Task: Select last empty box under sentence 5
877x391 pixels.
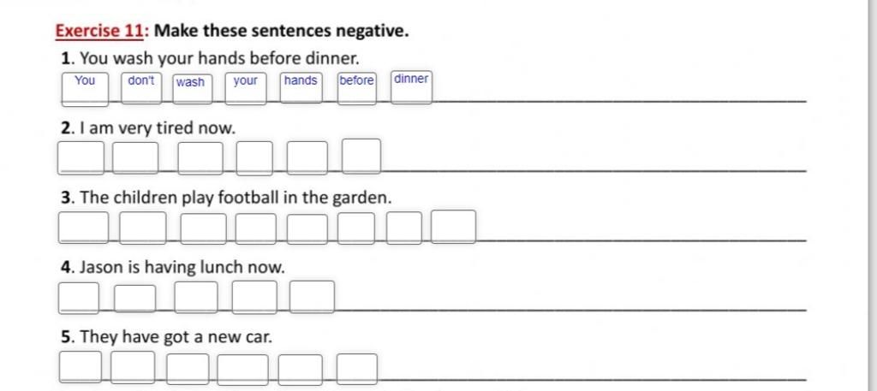Action: point(357,369)
